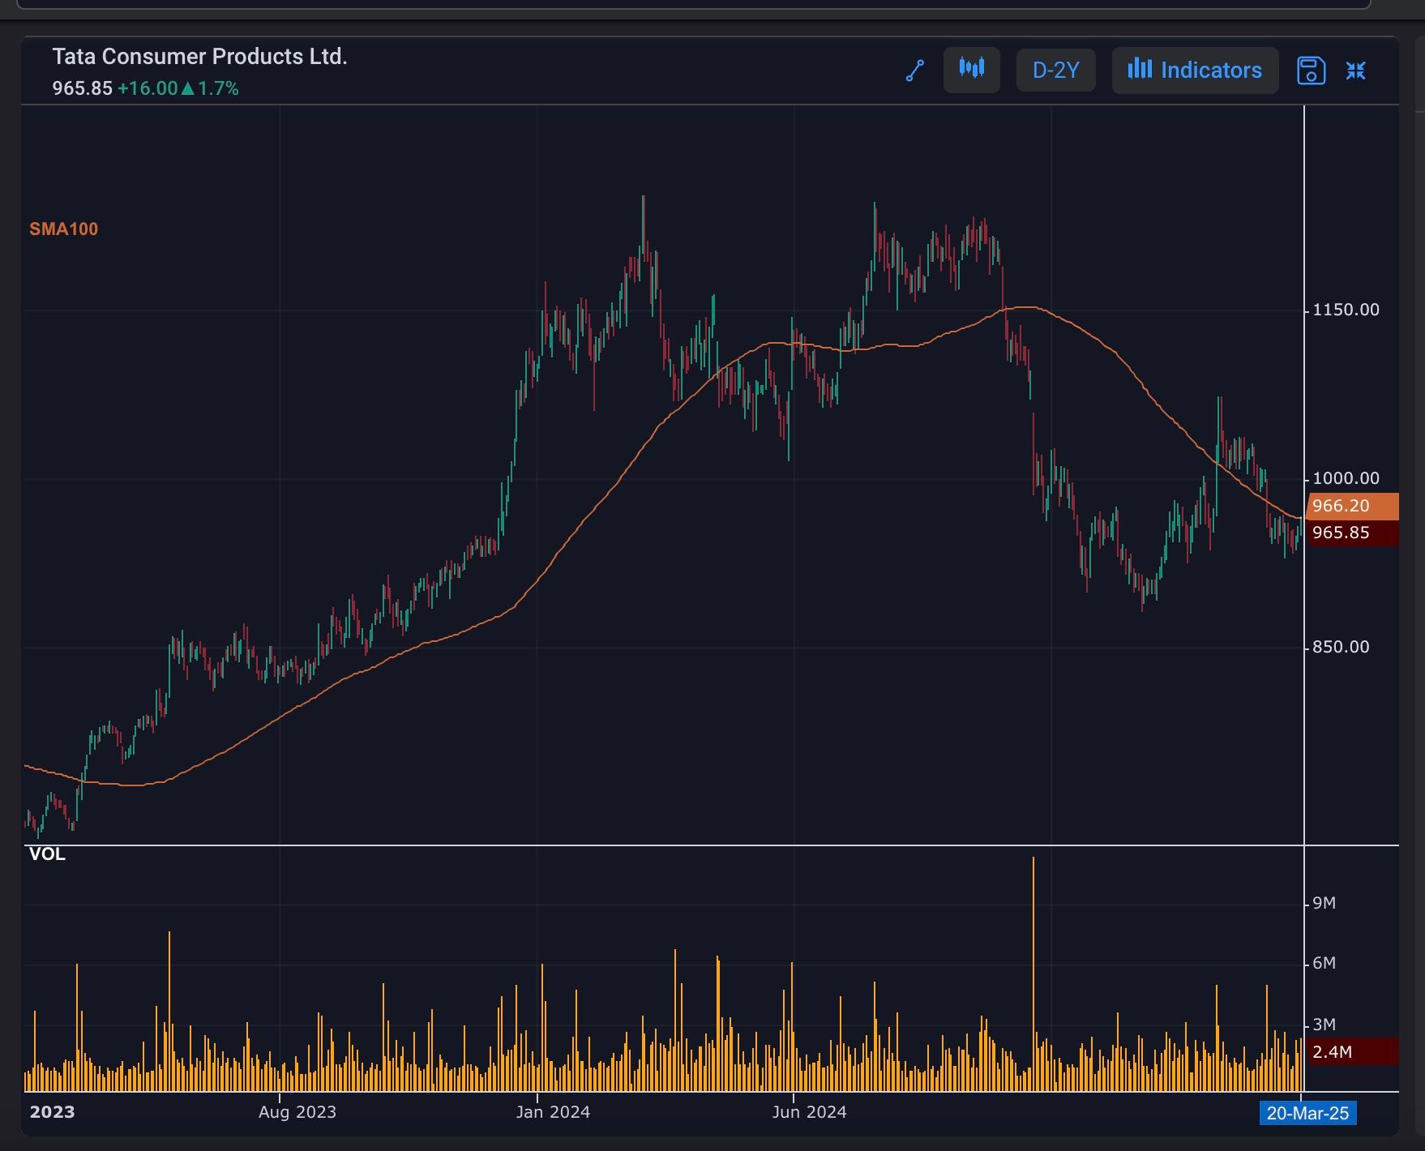Collapse the chart from fullscreen

(x=1356, y=71)
